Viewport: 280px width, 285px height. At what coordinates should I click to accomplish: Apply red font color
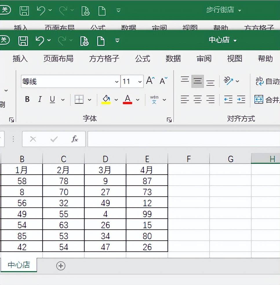(128, 99)
